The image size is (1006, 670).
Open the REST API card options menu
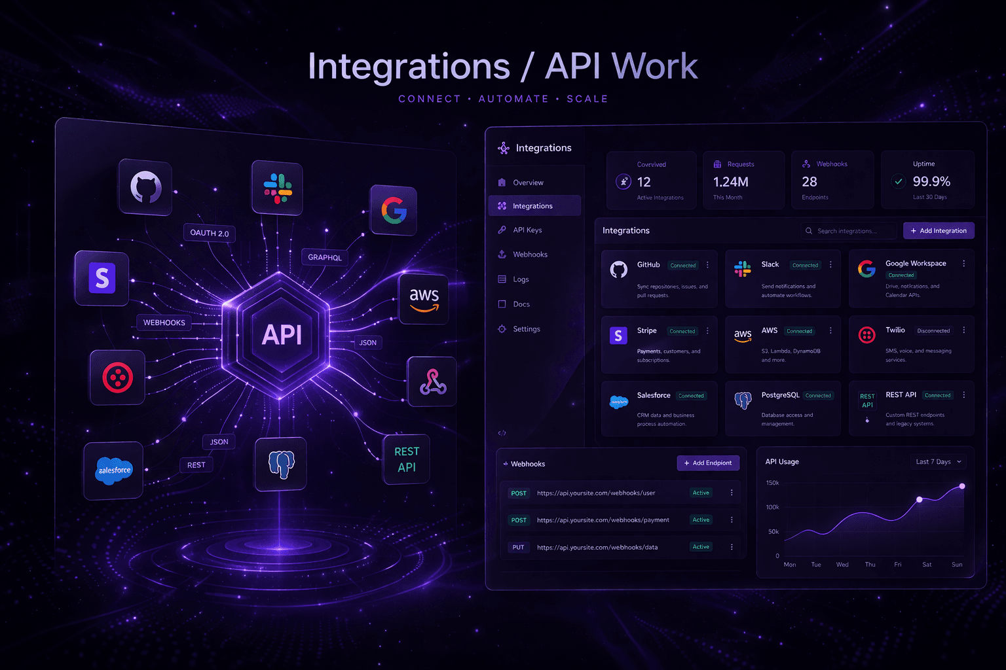[x=963, y=395]
